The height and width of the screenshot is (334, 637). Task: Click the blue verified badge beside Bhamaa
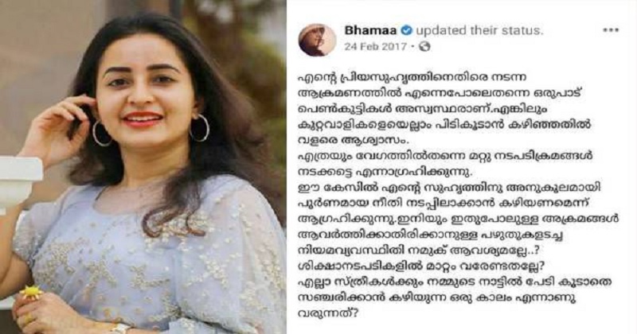[407, 30]
